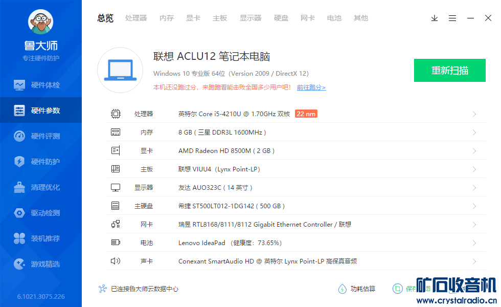Open the 显卡 tab
501x307 pixels.
pyautogui.click(x=193, y=18)
